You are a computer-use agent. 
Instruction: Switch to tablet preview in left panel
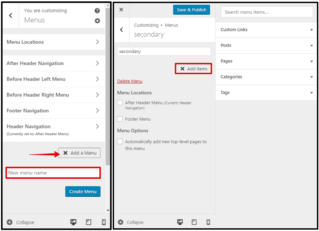(89, 222)
